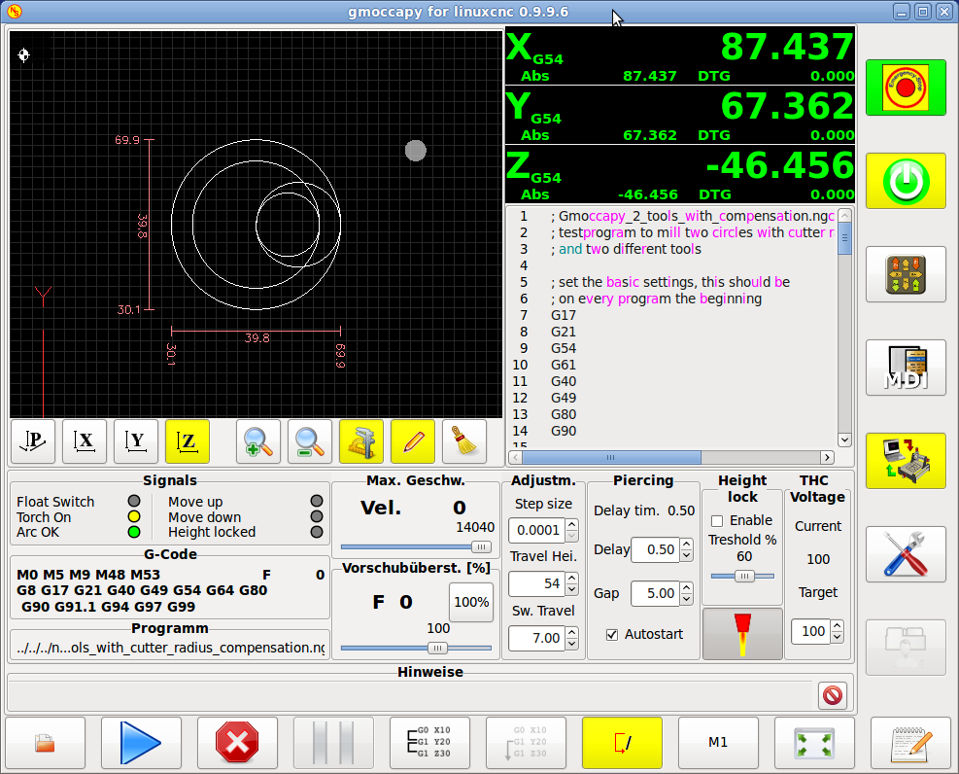Increase the Travel Height value
959x774 pixels.
[x=571, y=578]
